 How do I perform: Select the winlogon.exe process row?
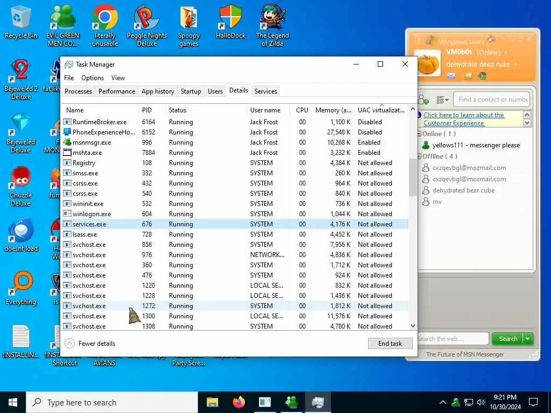(x=235, y=214)
